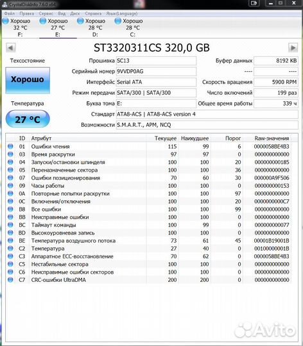The image size is (303, 346).
Task: Click status orb for 07 Ошибки позиционирования
Action: click(x=10, y=177)
